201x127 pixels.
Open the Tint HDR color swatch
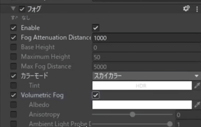pyautogui.click(x=142, y=86)
